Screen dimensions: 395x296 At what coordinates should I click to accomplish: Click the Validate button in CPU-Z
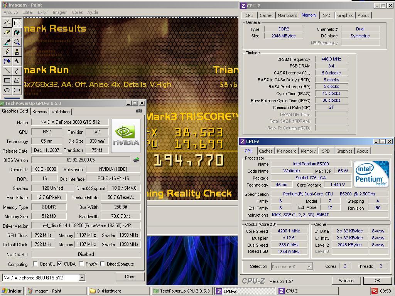click(x=346, y=281)
